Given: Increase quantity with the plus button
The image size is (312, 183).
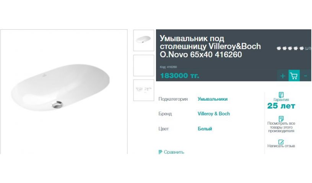Looking at the screenshot, I should point(283,75).
